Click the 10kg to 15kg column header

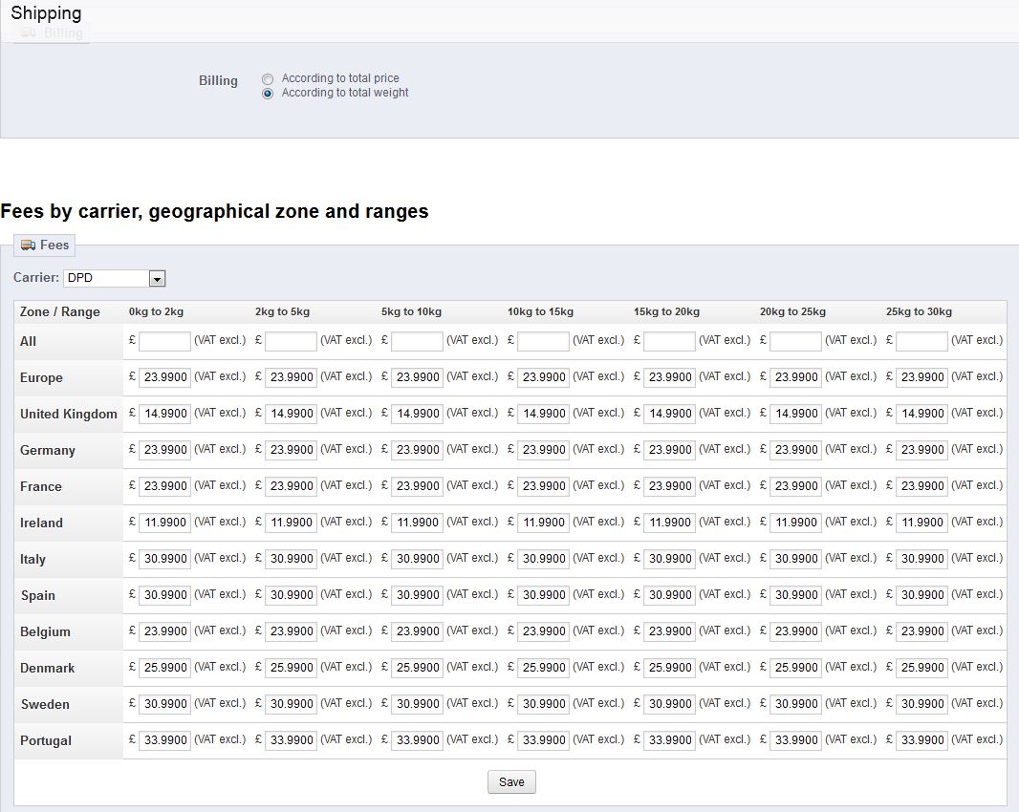pyautogui.click(x=540, y=311)
